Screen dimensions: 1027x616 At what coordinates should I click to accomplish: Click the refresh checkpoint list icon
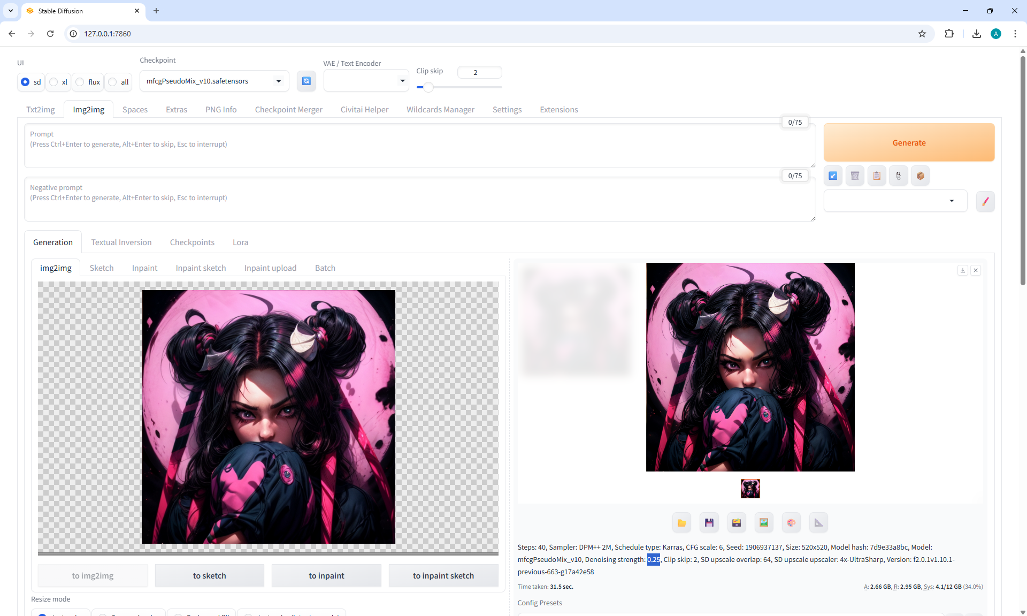pyautogui.click(x=306, y=81)
